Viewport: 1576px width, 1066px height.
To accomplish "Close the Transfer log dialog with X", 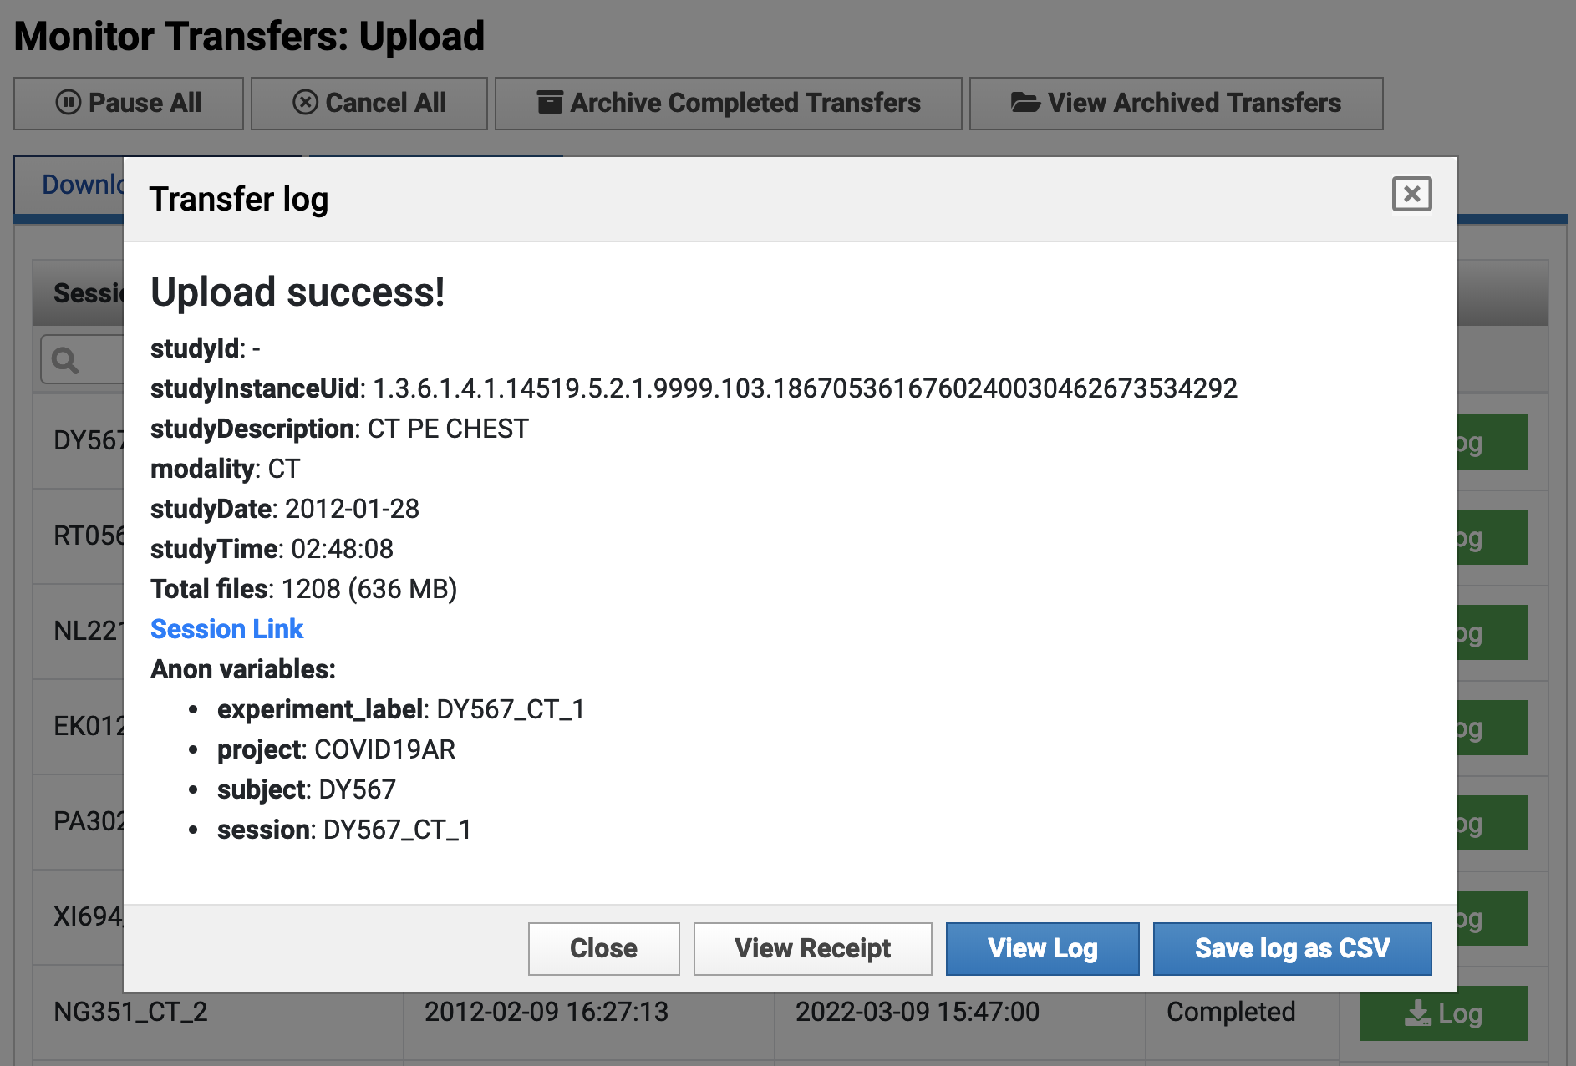I will click(1411, 195).
